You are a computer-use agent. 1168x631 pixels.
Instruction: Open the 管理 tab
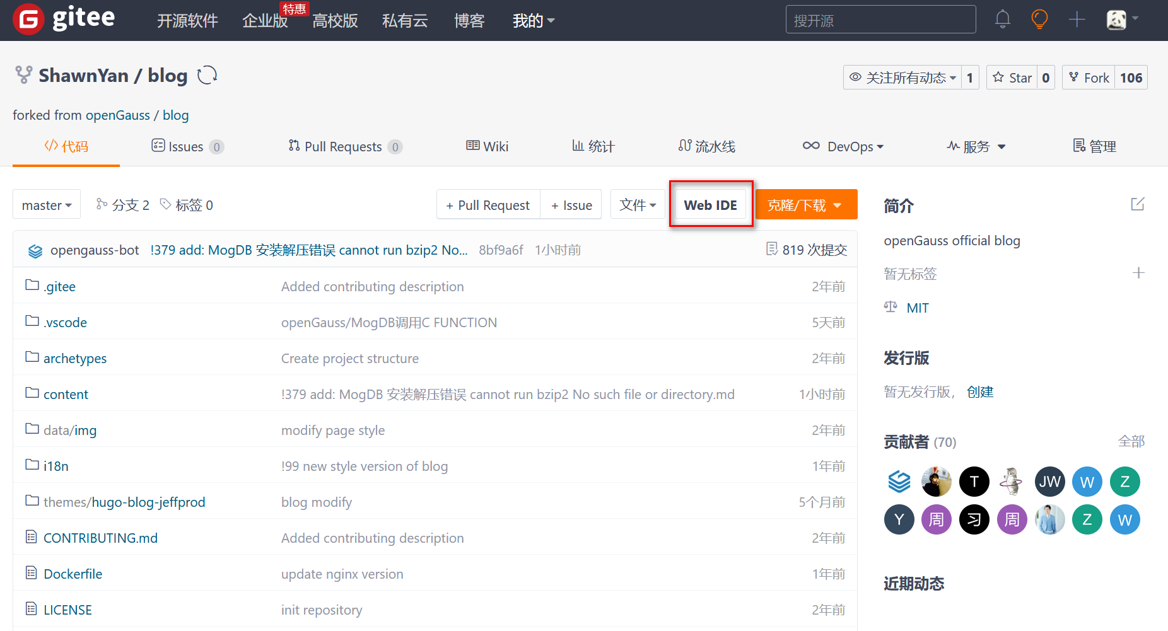[1094, 146]
